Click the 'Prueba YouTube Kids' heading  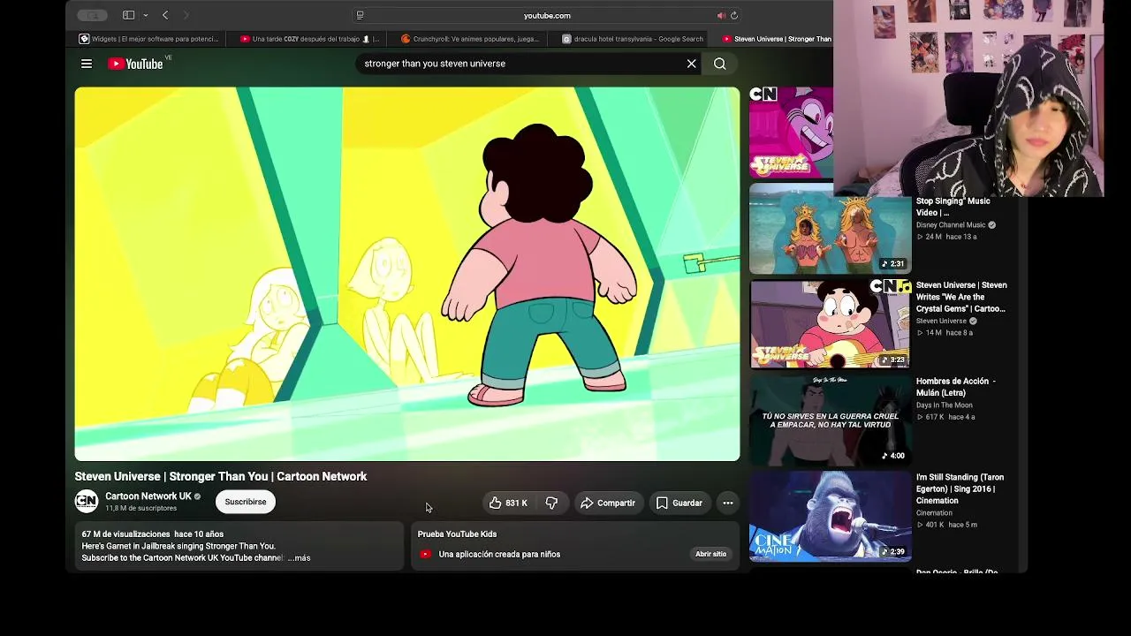click(457, 534)
